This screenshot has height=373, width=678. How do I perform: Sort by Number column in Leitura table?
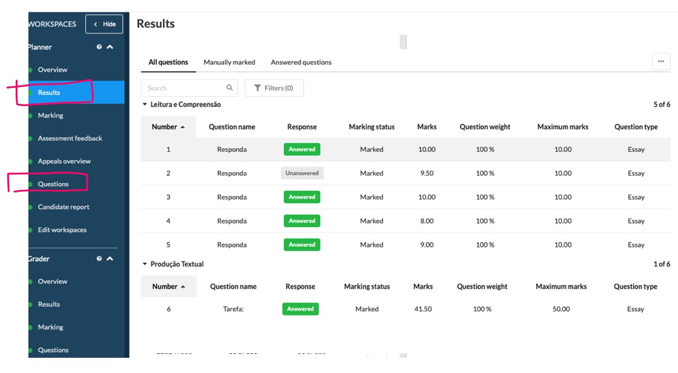point(168,127)
